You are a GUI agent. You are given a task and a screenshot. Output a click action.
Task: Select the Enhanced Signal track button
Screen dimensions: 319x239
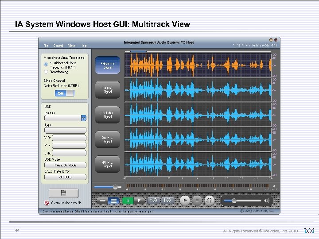pos(108,65)
